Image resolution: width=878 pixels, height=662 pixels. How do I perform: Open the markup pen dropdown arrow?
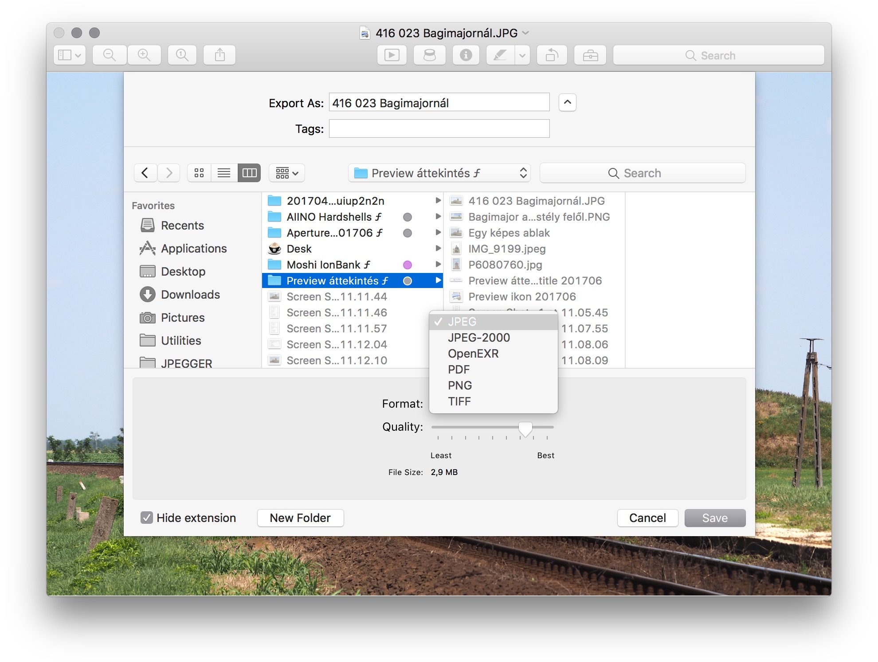(x=522, y=55)
